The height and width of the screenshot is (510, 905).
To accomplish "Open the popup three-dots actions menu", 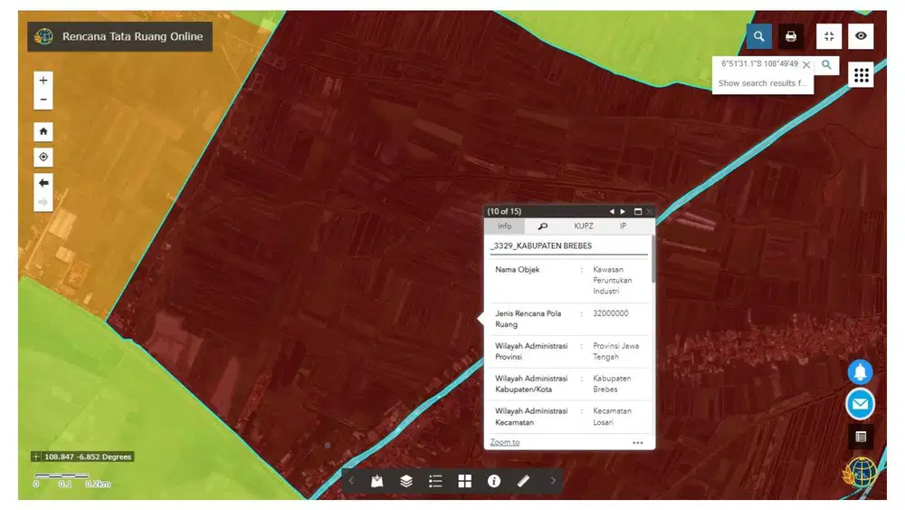I will click(638, 443).
